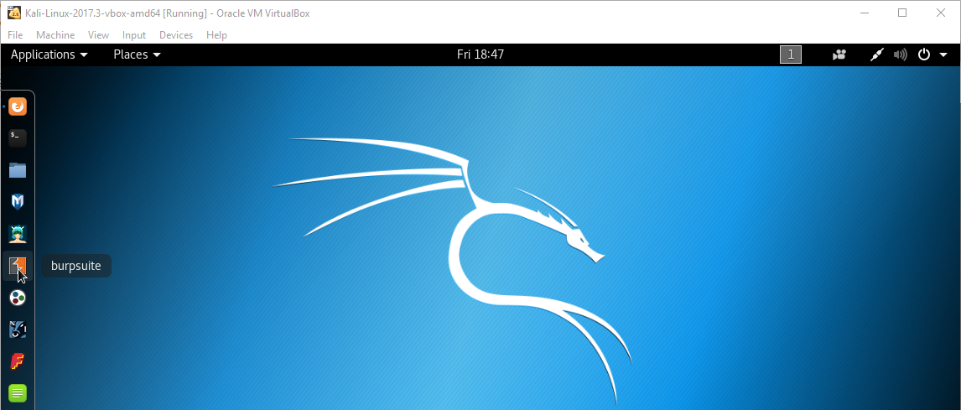The width and height of the screenshot is (961, 410).
Task: Launch Faraday red F icon
Action: (18, 361)
